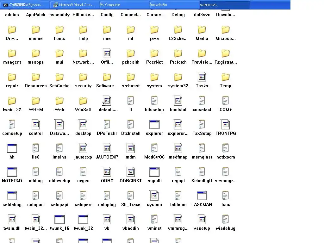Click the "Prefetch" label

[x=178, y=62]
